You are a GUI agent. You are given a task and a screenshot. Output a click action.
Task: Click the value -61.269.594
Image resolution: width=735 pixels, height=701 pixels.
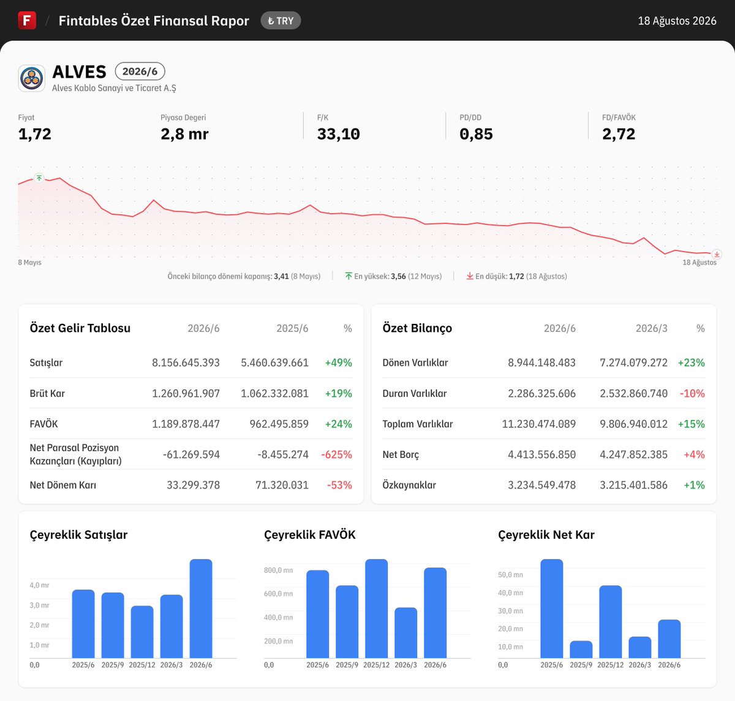pos(191,454)
